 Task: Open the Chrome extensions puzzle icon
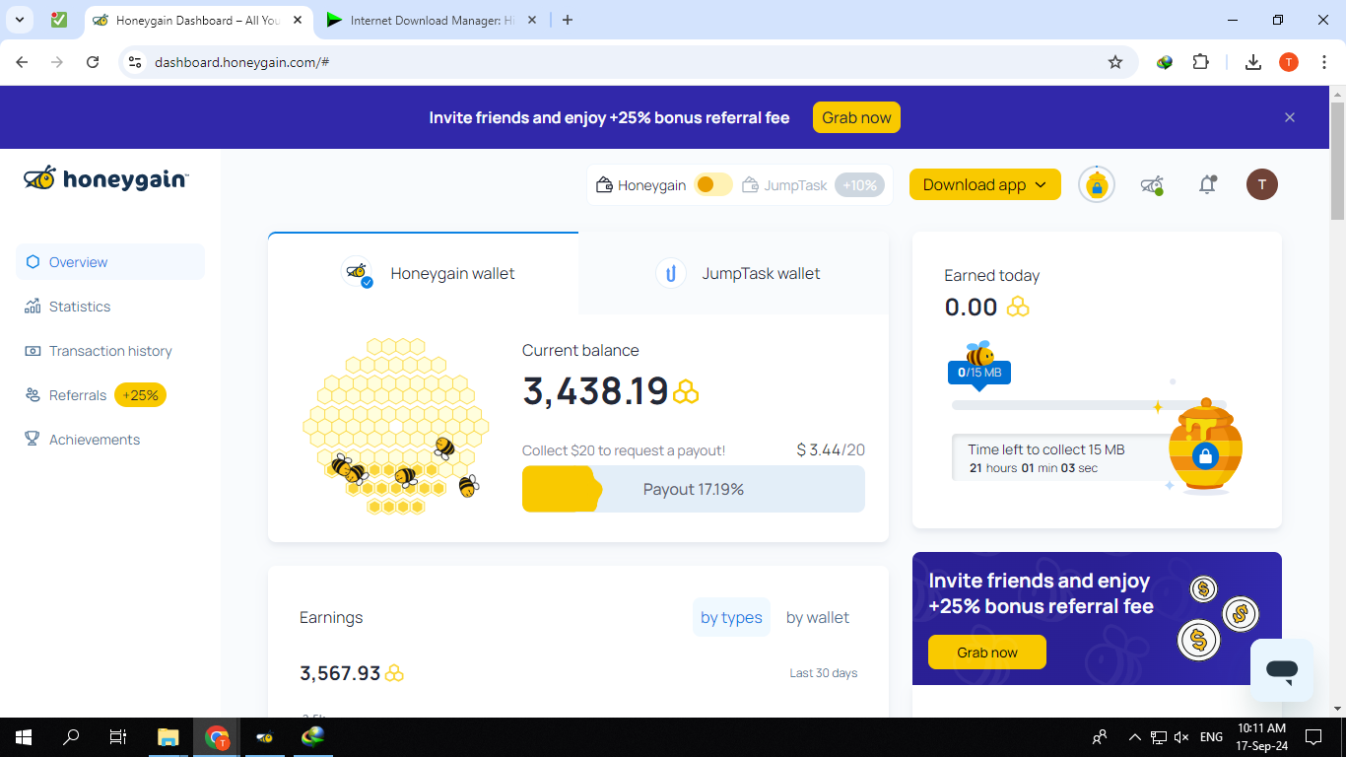click(1200, 62)
